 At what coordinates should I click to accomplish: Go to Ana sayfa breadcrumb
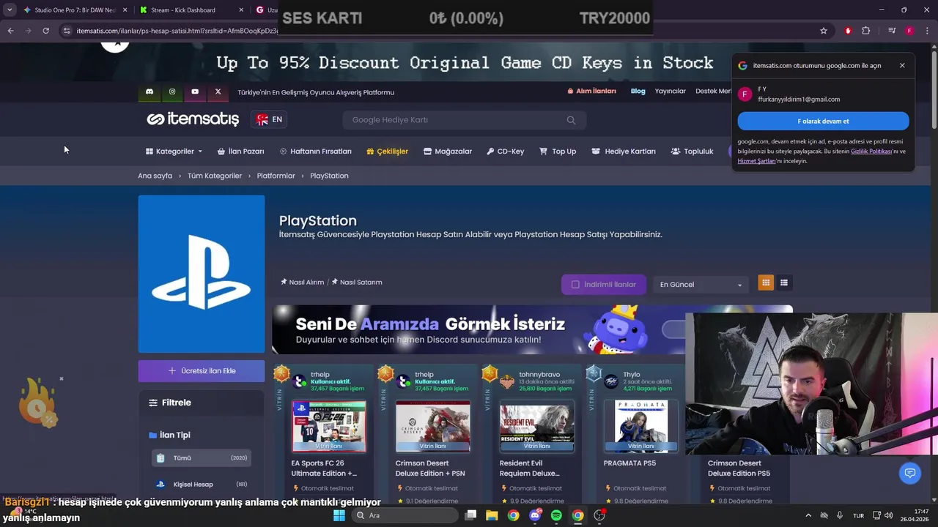pos(155,176)
